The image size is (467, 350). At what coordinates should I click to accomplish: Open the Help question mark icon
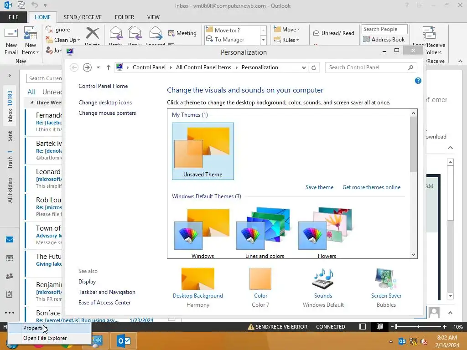point(418,81)
